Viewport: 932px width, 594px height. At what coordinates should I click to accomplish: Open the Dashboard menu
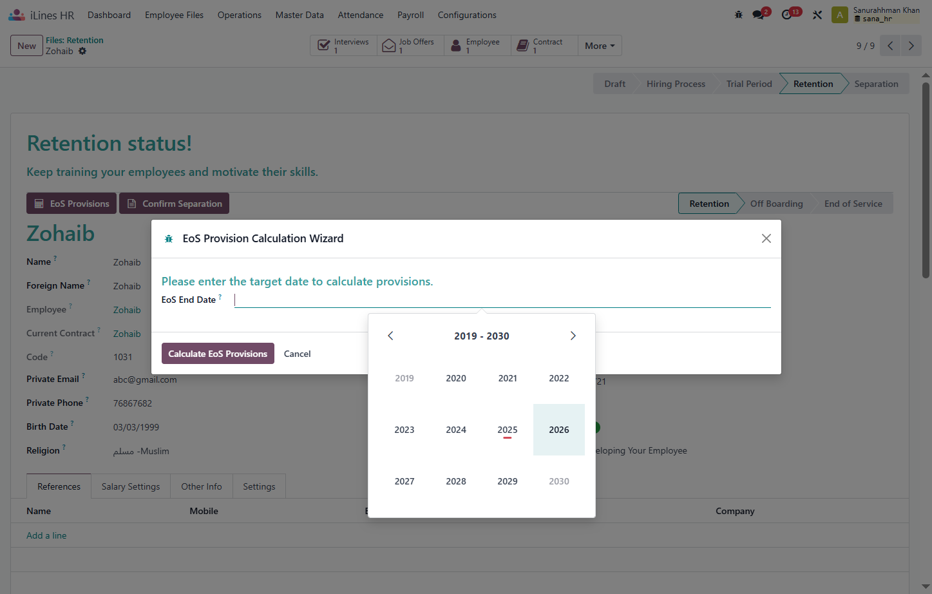click(109, 15)
